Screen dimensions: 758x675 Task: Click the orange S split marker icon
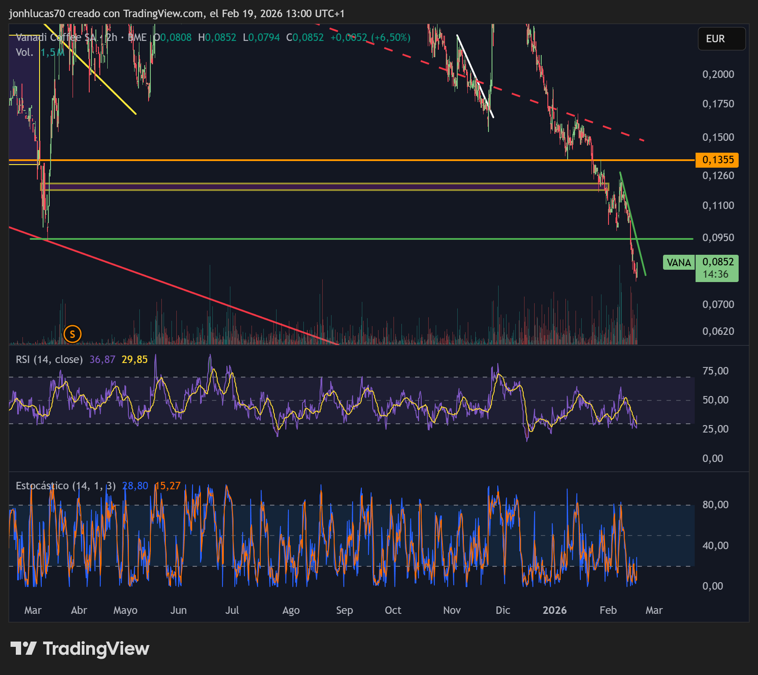73,334
